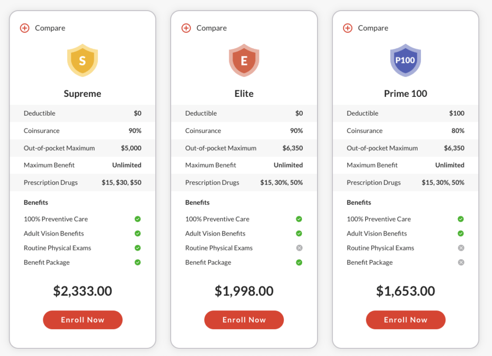Click the Prime 100 blue shield icon
The width and height of the screenshot is (492, 356).
[406, 60]
